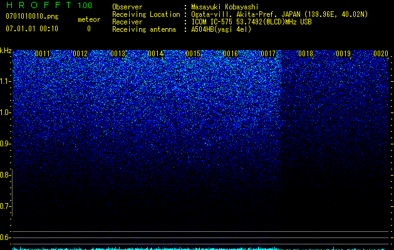
Task: Click the Observer label
Action: (x=127, y=7)
